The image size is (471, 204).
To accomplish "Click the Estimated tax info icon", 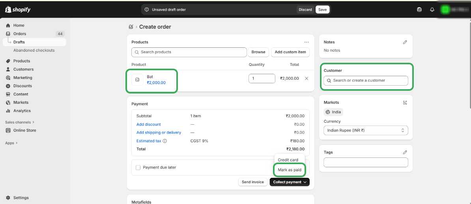I will (165, 141).
